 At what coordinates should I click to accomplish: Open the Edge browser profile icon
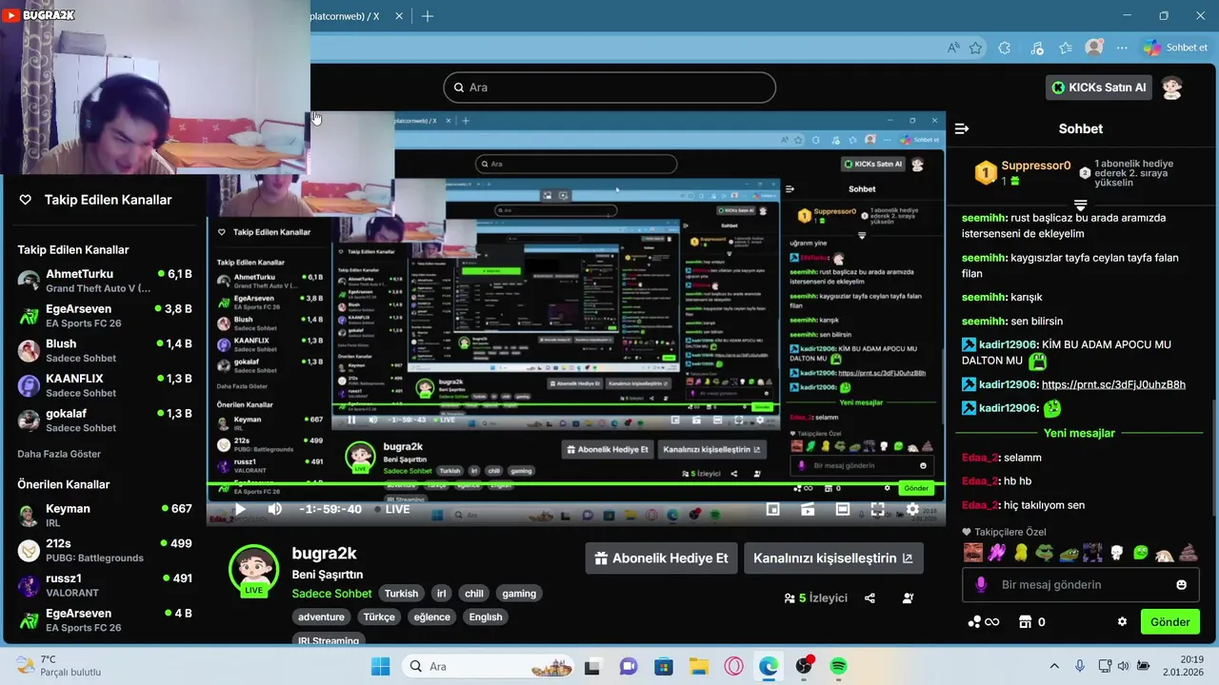coord(1095,48)
